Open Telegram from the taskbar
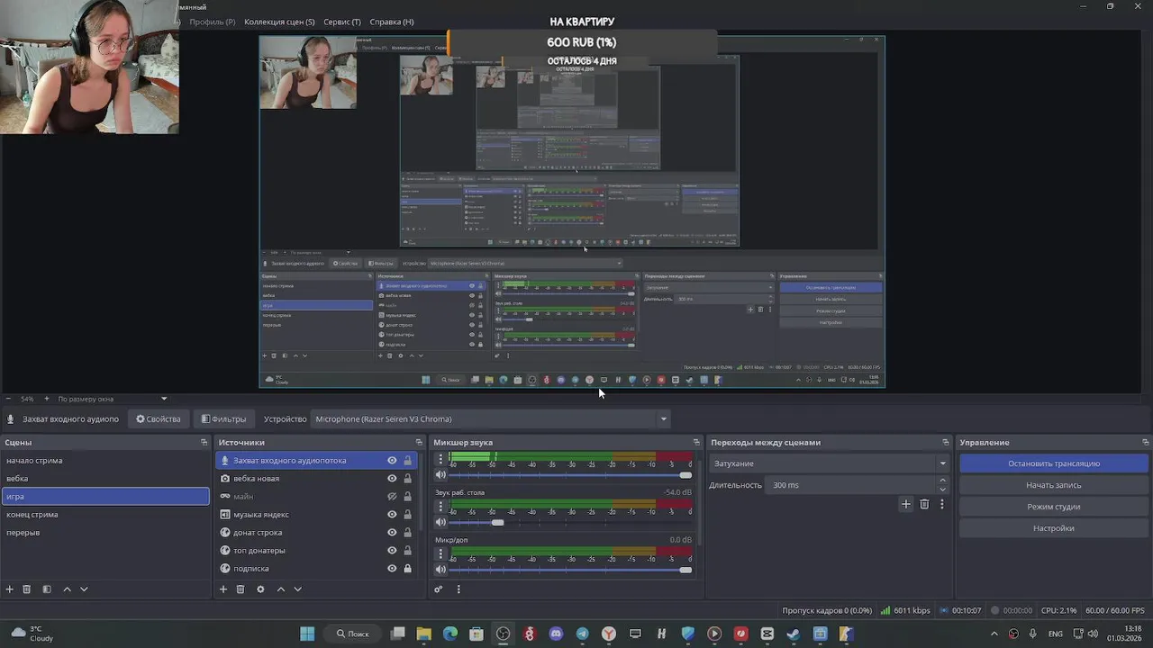This screenshot has width=1153, height=648. (582, 634)
